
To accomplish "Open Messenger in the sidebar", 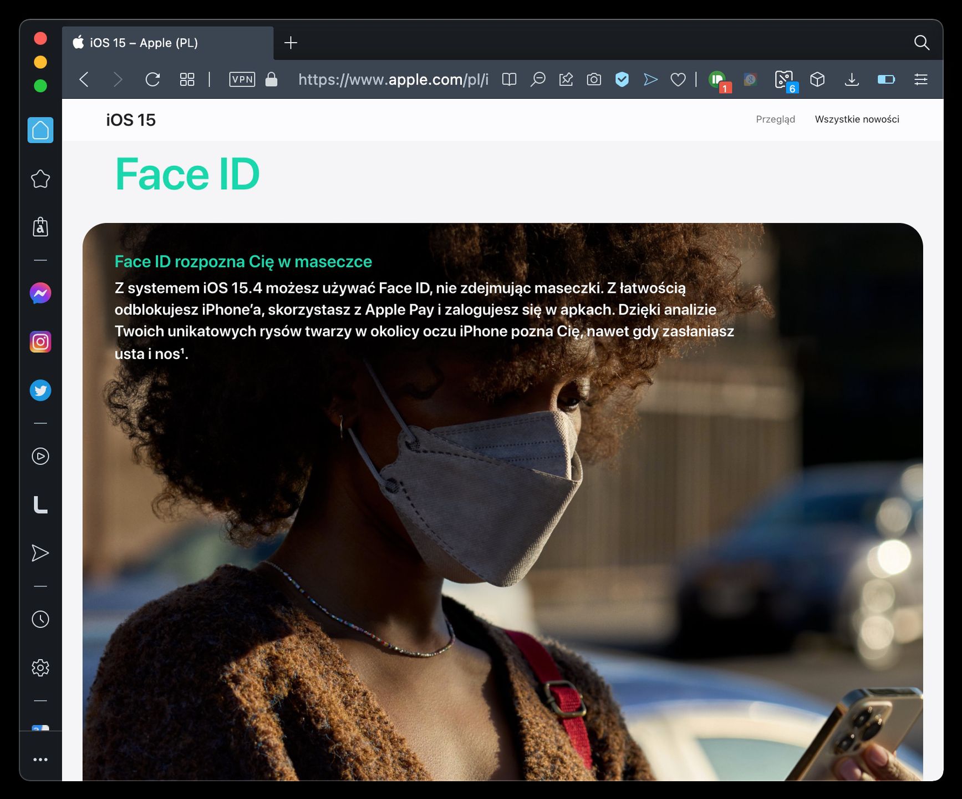I will pyautogui.click(x=40, y=293).
